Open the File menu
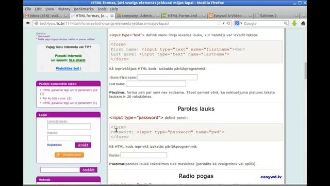Image resolution: width=330 pixels, height=186 pixels. point(28,9)
